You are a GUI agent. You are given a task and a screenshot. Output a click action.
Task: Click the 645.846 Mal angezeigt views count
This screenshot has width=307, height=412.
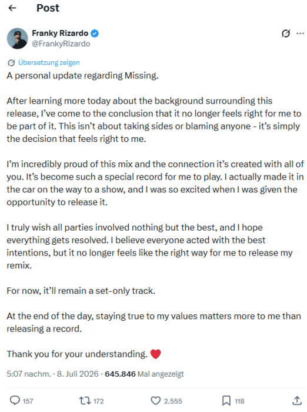click(144, 374)
